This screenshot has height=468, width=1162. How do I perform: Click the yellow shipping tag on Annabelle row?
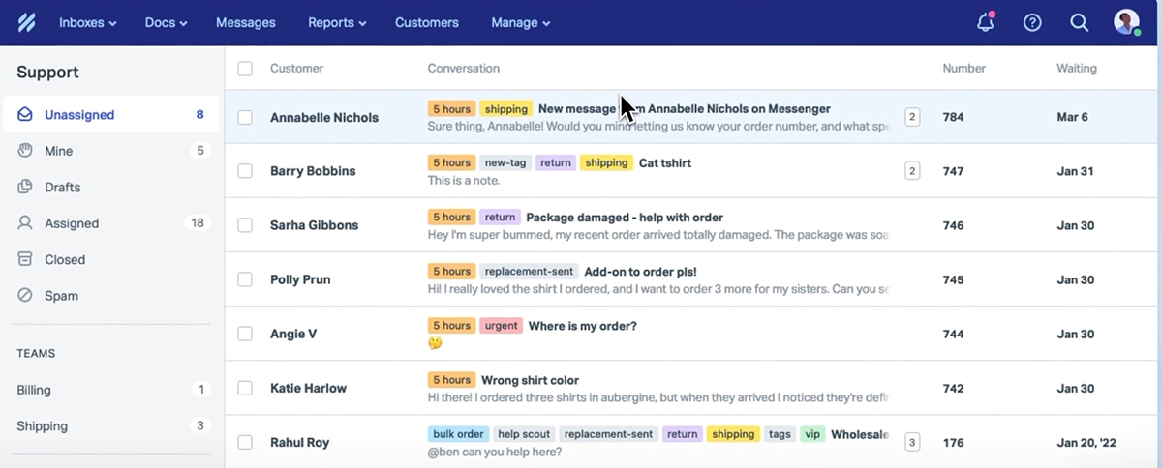(x=506, y=109)
